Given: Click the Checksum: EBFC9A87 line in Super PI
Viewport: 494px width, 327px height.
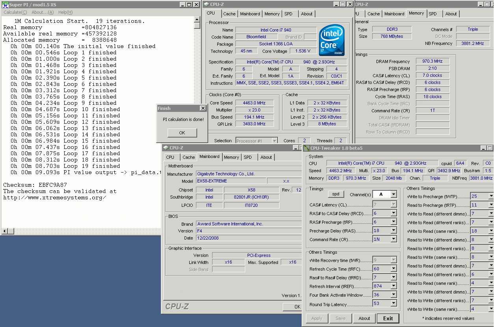Looking at the screenshot, I should click(35, 185).
